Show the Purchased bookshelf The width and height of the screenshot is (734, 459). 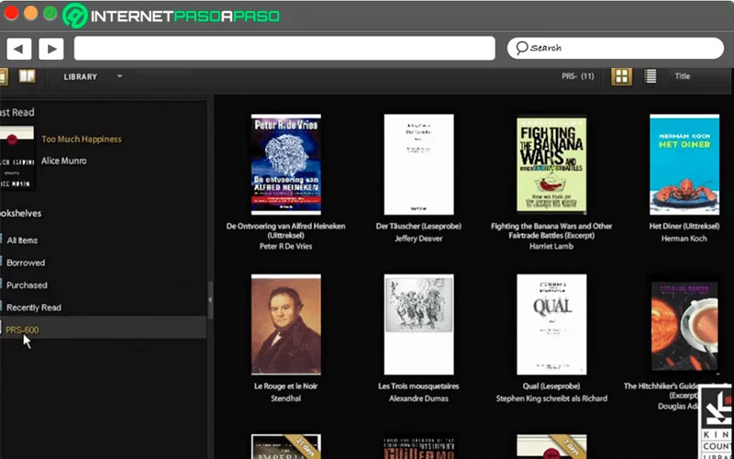(x=27, y=285)
